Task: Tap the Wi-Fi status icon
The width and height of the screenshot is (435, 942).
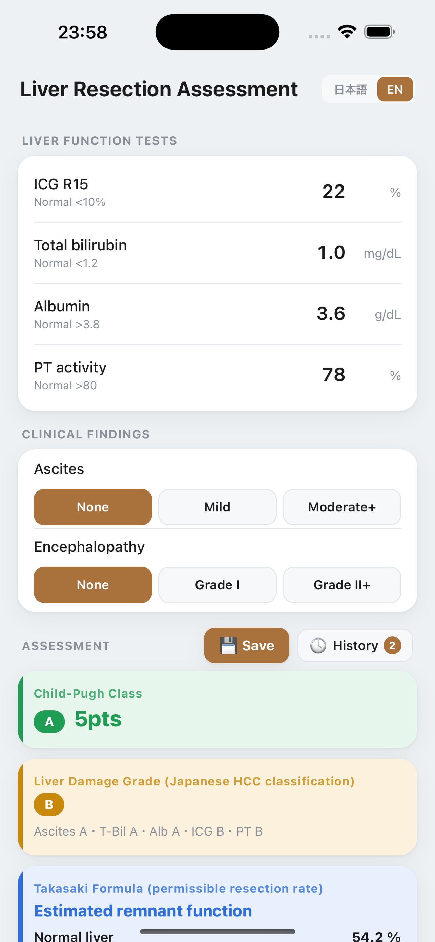Action: click(x=347, y=32)
